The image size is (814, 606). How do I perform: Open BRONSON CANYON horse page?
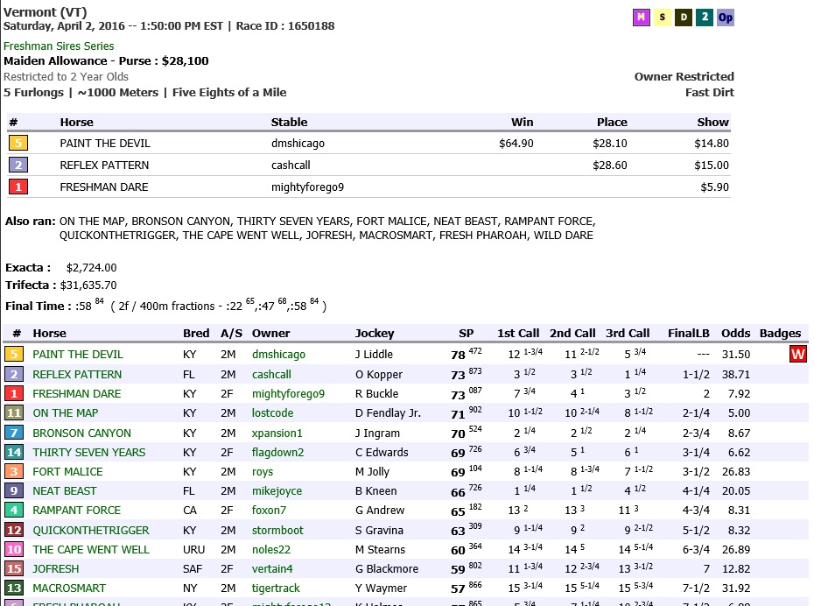click(x=81, y=433)
